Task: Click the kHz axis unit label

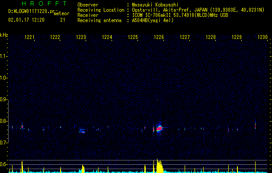Action: tap(4, 35)
